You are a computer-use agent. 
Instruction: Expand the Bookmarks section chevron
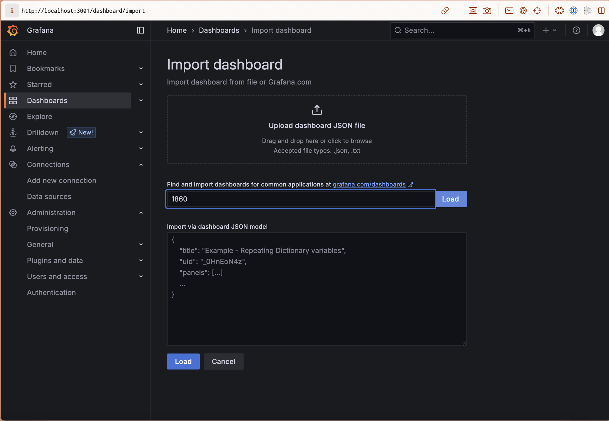pyautogui.click(x=141, y=68)
